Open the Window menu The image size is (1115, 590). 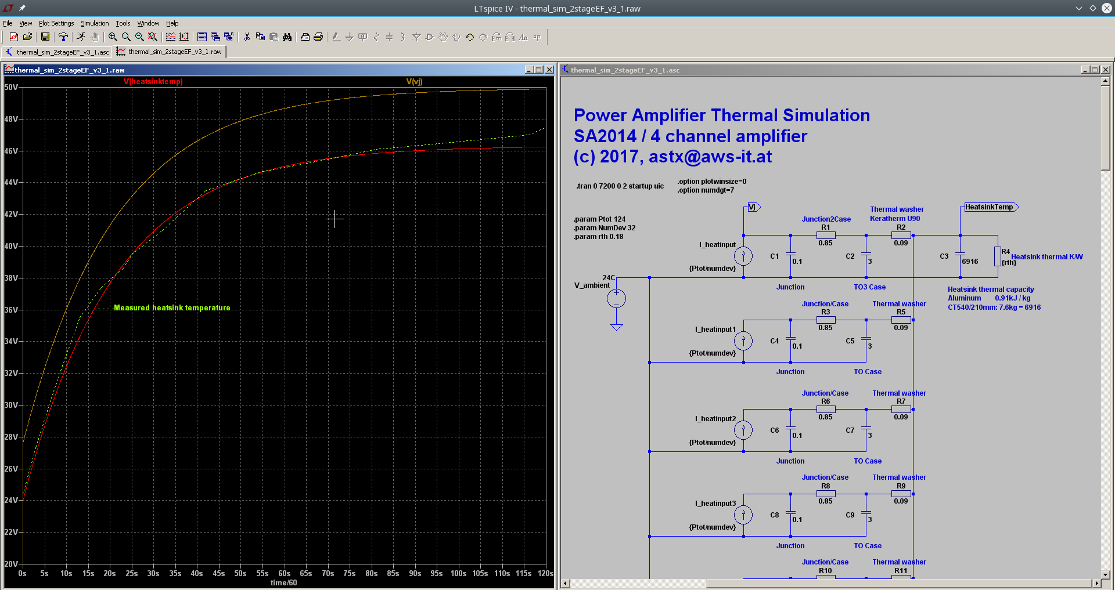pos(148,23)
